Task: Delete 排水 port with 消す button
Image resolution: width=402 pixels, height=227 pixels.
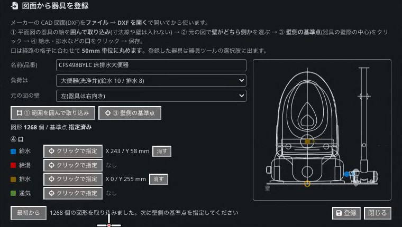Action: [x=159, y=179]
